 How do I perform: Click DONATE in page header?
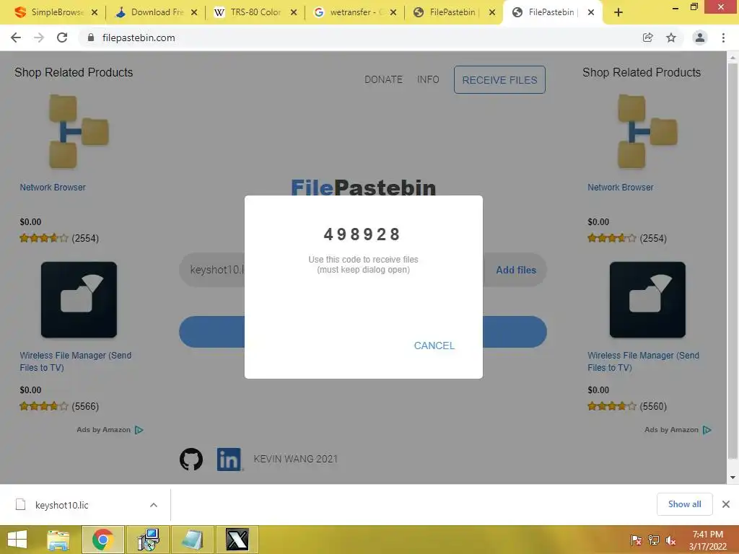coord(383,79)
